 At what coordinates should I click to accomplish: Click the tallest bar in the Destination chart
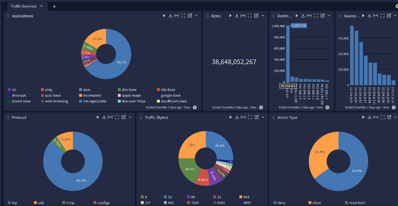click(288, 54)
